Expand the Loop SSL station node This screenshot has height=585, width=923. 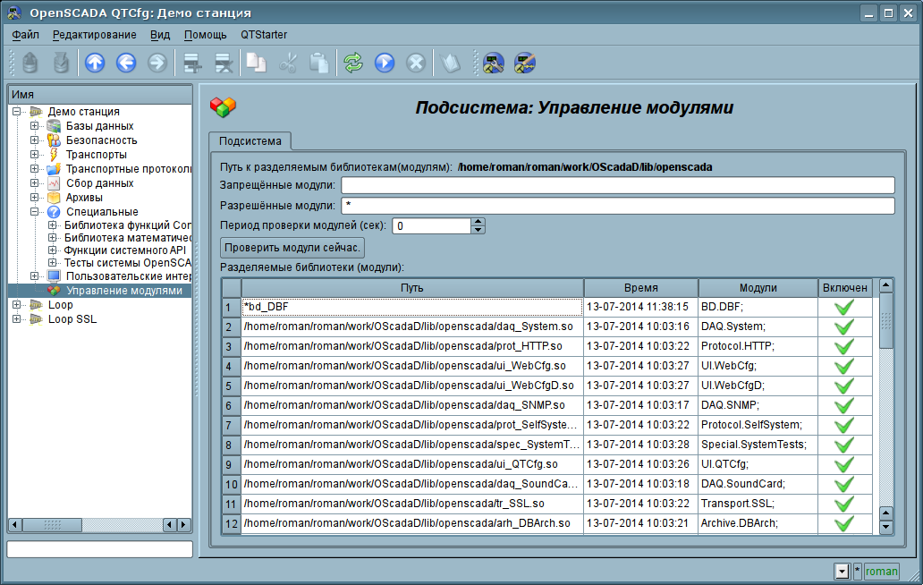coord(16,319)
